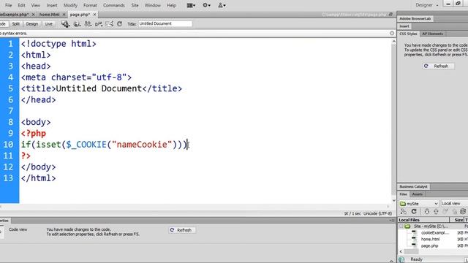468x263 pixels.
Task: Click the Check Browser Compatibility icon
Action: coord(109,24)
